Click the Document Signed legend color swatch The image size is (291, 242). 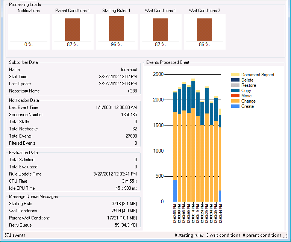pyautogui.click(x=235, y=75)
